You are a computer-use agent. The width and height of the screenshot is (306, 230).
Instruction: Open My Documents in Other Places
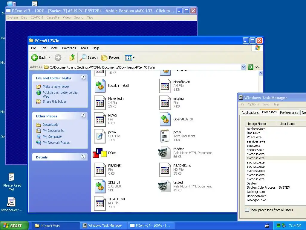(x=53, y=131)
